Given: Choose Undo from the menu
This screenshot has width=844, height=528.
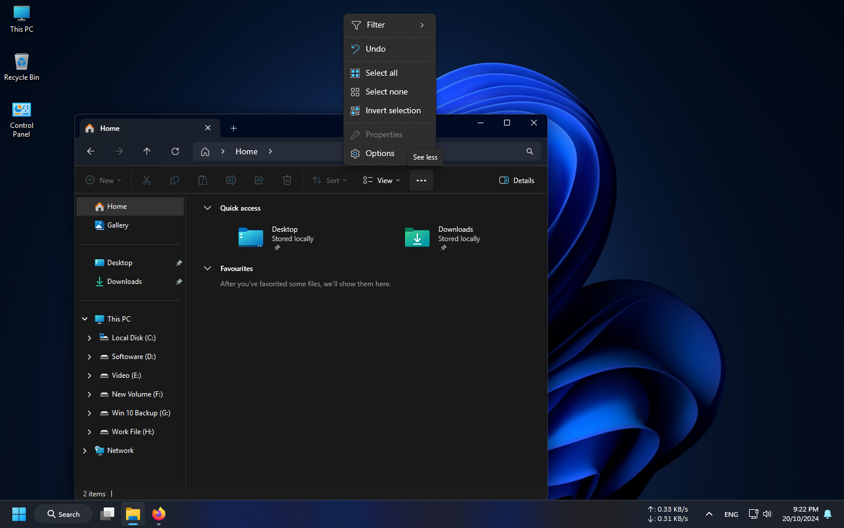Looking at the screenshot, I should coord(390,49).
